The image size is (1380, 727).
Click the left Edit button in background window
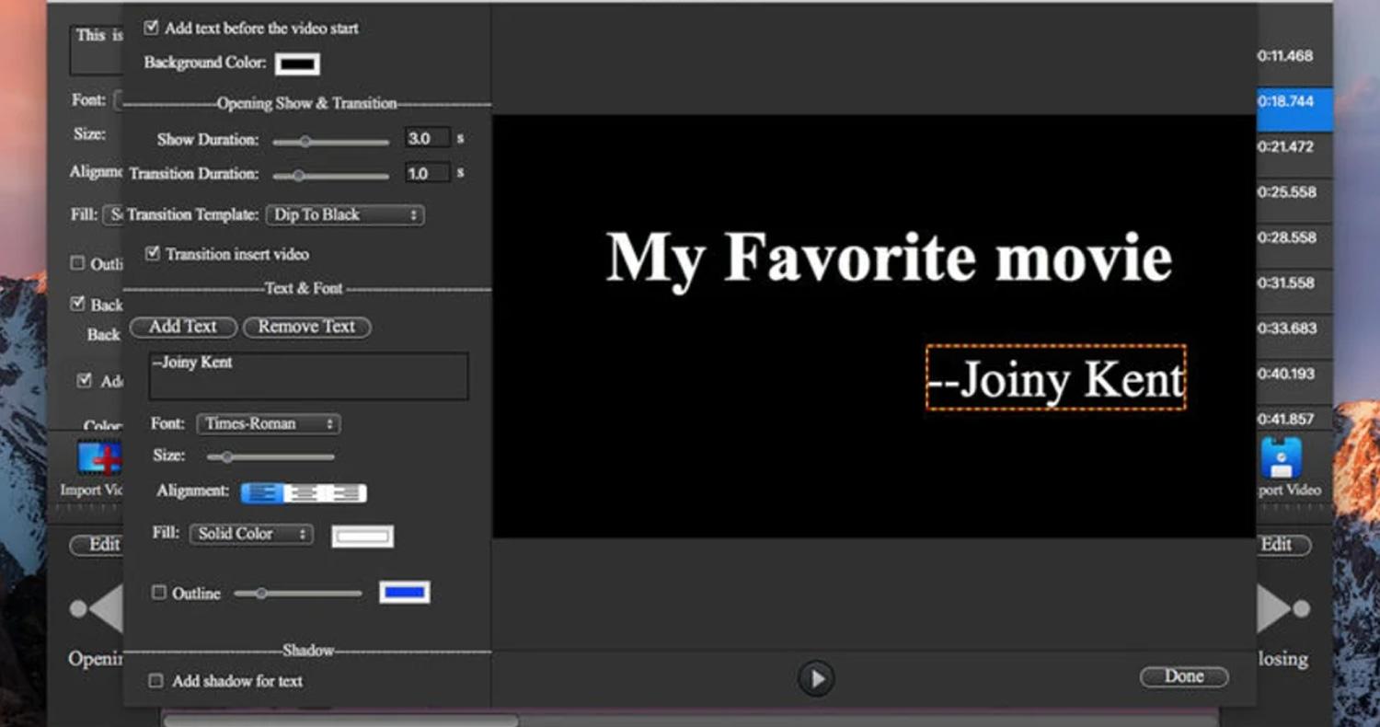96,545
